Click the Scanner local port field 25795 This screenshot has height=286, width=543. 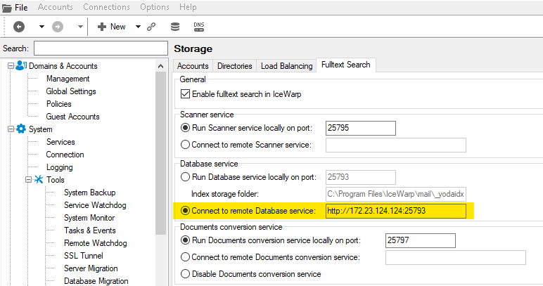coord(361,128)
